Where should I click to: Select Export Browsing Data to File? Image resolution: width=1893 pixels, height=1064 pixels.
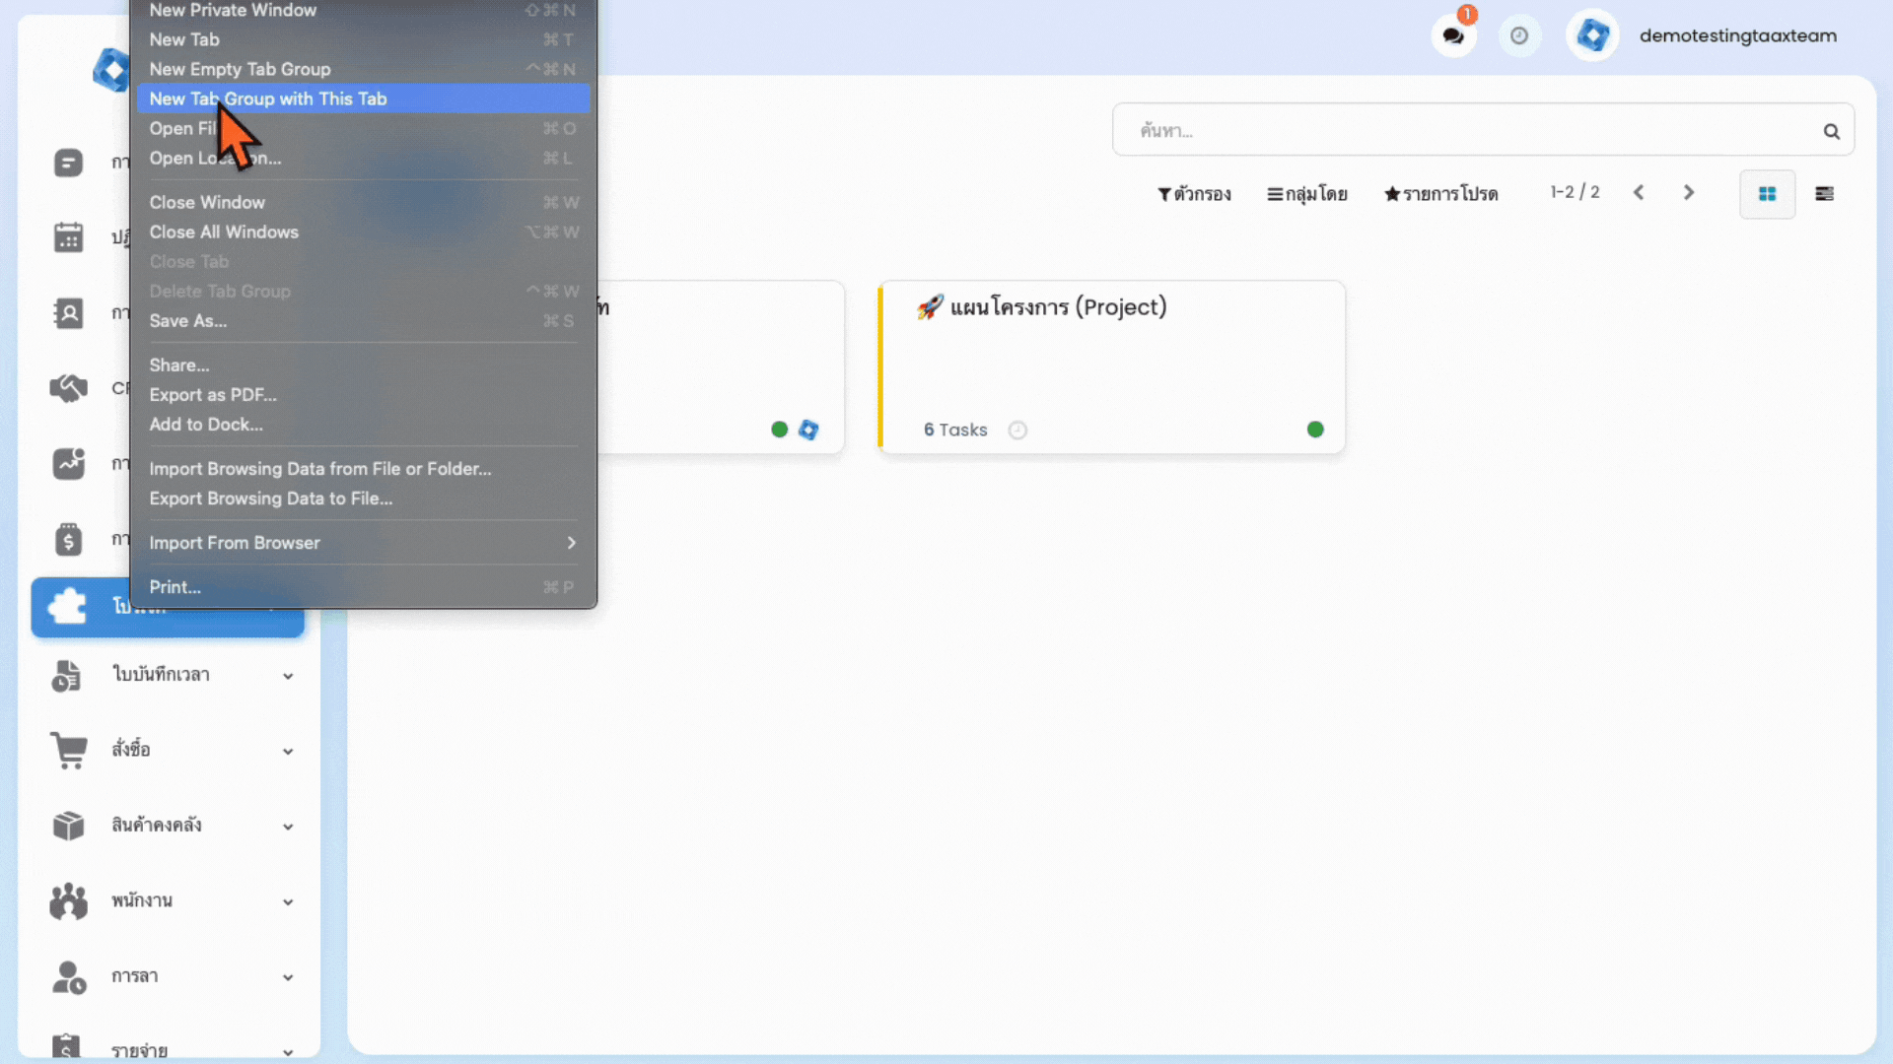pos(363,498)
